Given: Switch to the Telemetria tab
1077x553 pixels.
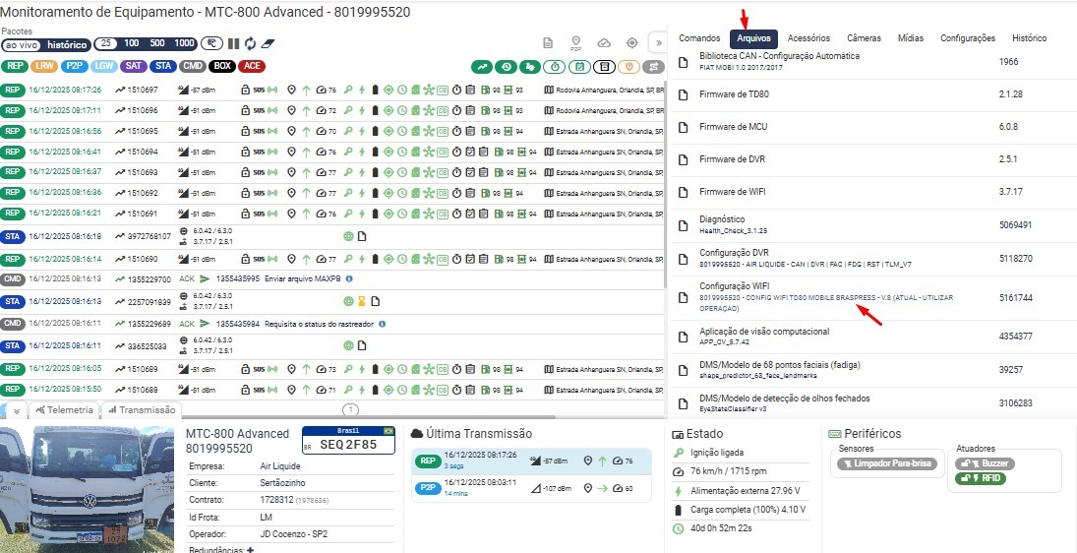Looking at the screenshot, I should coord(64,410).
